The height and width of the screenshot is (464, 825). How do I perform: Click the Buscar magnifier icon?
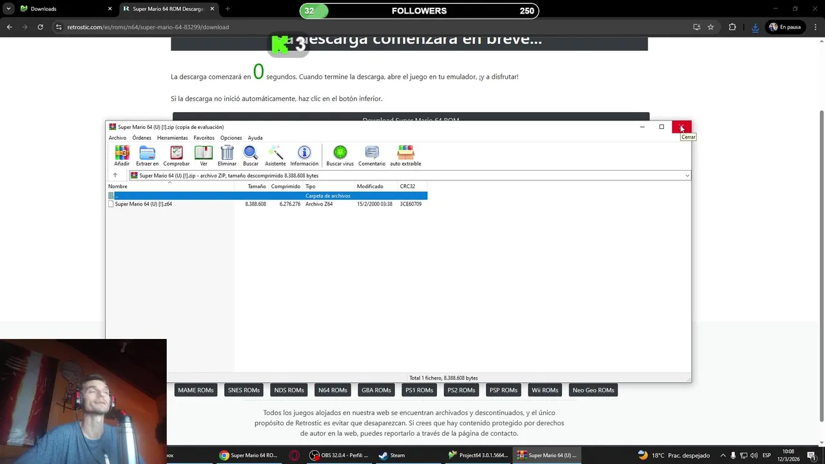click(251, 156)
